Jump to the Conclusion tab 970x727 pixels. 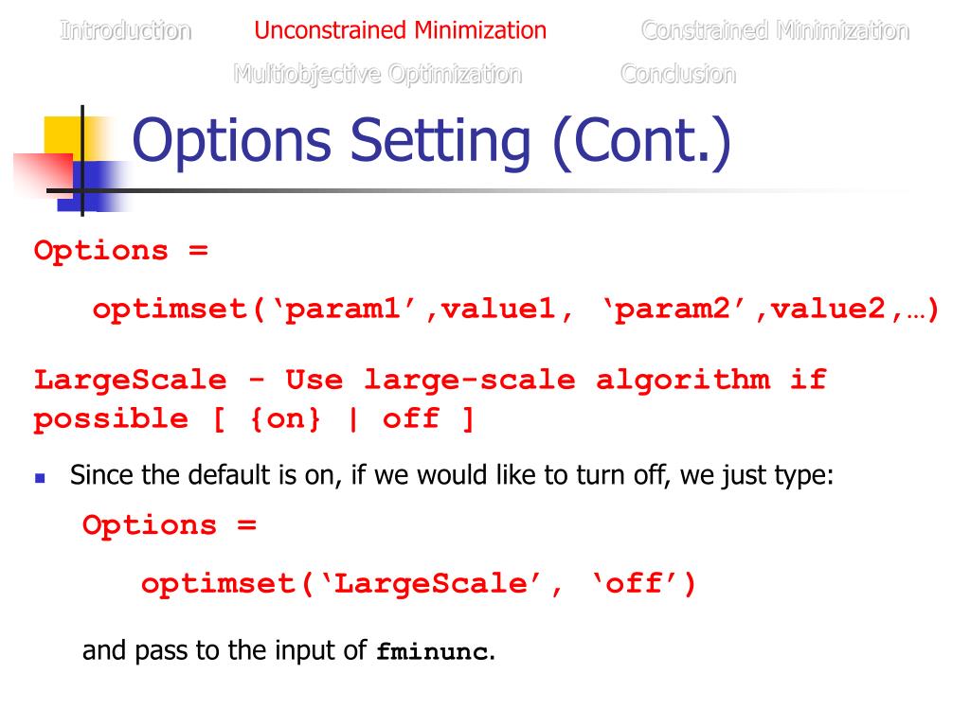[x=677, y=73]
